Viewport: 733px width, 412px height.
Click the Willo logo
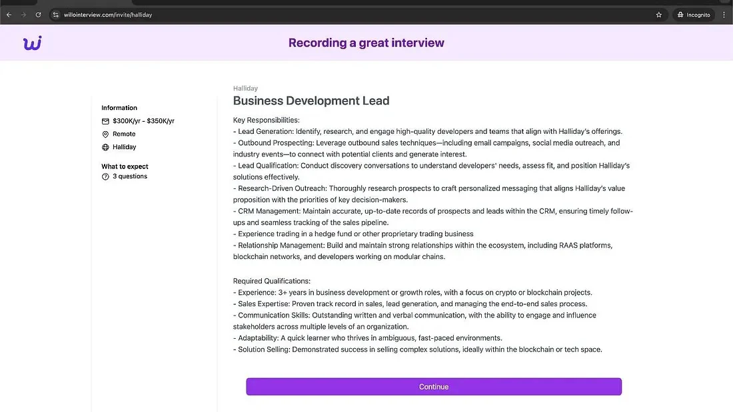33,43
